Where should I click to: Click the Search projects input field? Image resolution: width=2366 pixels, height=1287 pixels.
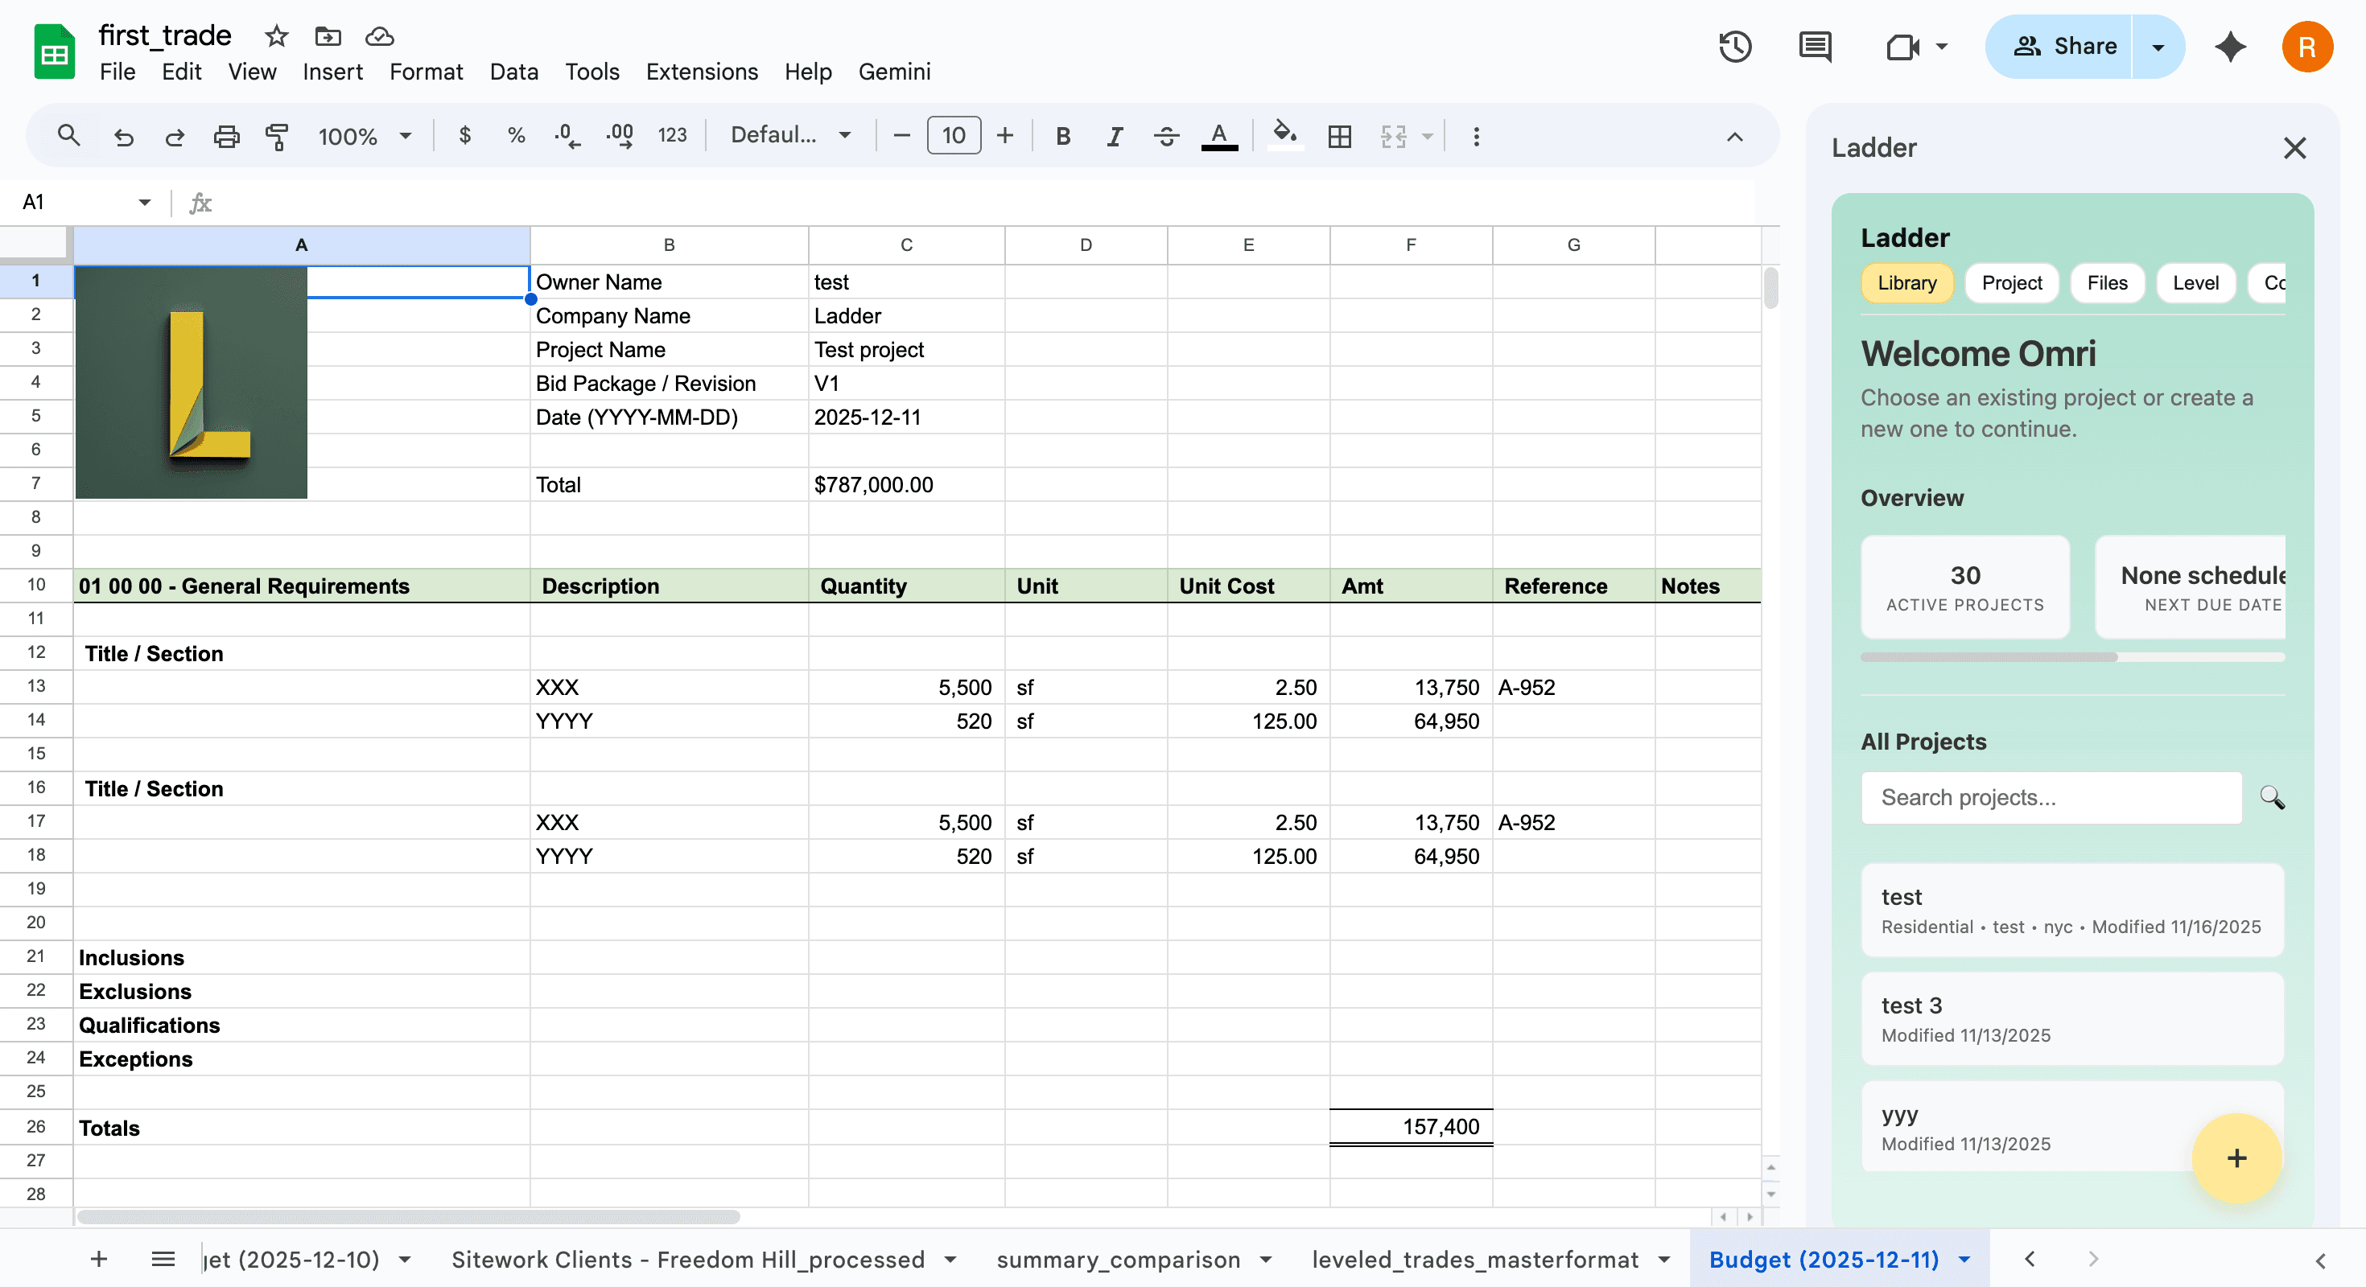click(x=2050, y=797)
